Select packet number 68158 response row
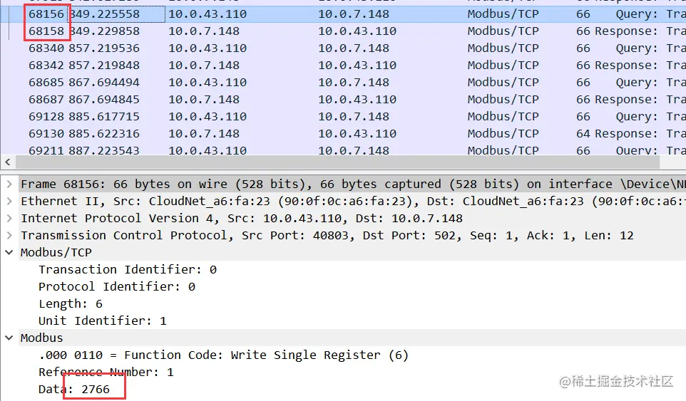686x401 pixels. 285,31
